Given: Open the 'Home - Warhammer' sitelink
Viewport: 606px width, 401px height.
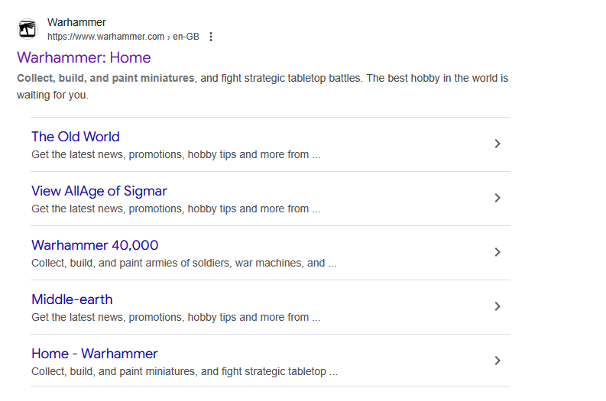Looking at the screenshot, I should pyautogui.click(x=95, y=354).
